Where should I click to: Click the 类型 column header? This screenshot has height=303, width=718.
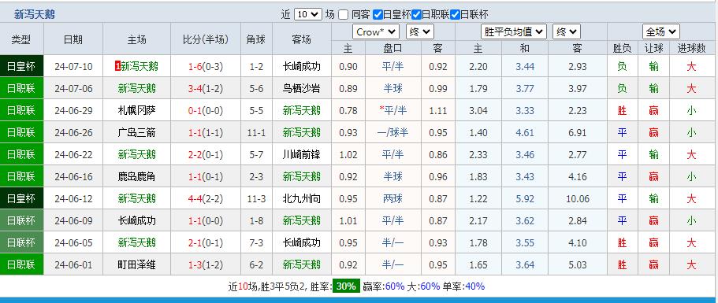coord(21,40)
